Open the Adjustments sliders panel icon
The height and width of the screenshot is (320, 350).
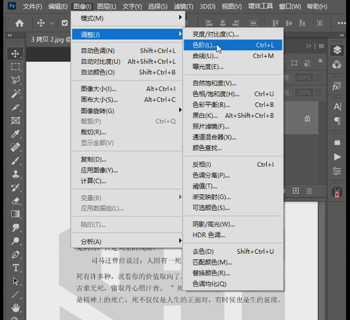pos(337,171)
